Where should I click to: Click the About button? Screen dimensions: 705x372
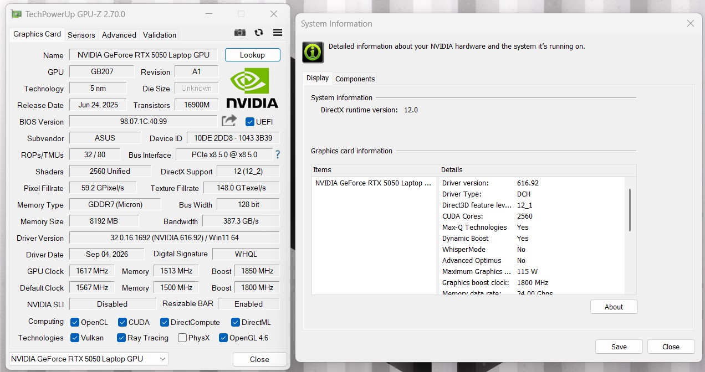pyautogui.click(x=614, y=307)
